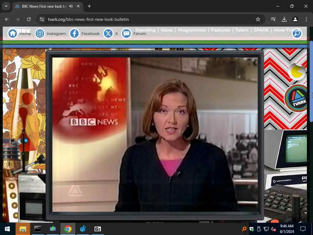Close the BBC News tab
This screenshot has height=235, width=313.
pos(78,6)
